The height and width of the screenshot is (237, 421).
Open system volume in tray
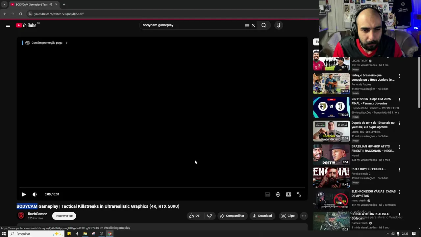click(x=392, y=234)
